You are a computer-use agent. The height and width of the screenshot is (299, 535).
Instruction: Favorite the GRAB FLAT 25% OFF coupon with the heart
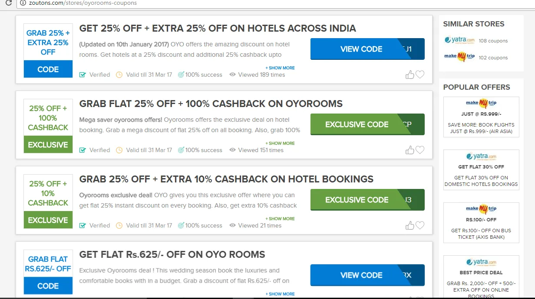419,150
